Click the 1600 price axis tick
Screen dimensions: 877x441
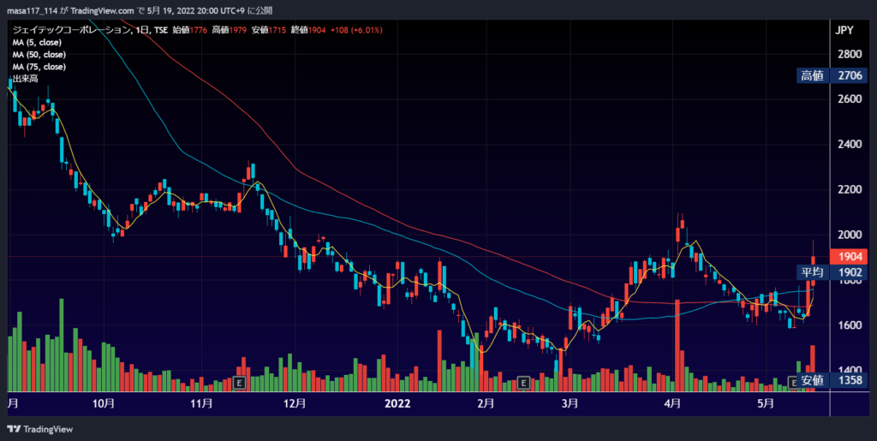coord(850,325)
